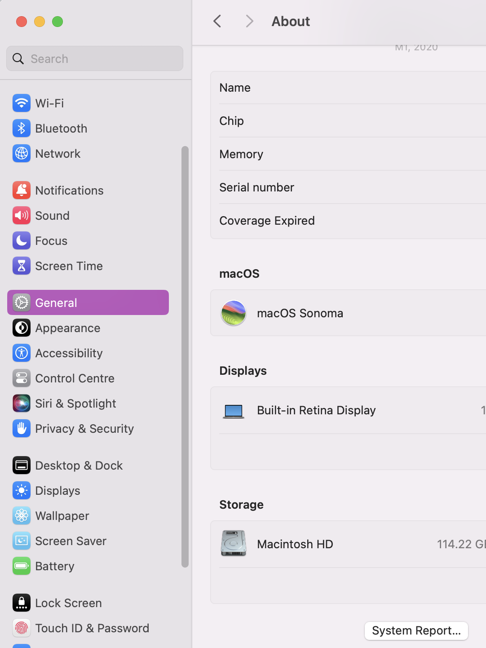Select Wi-Fi label in sidebar
This screenshot has height=648, width=486.
(49, 103)
